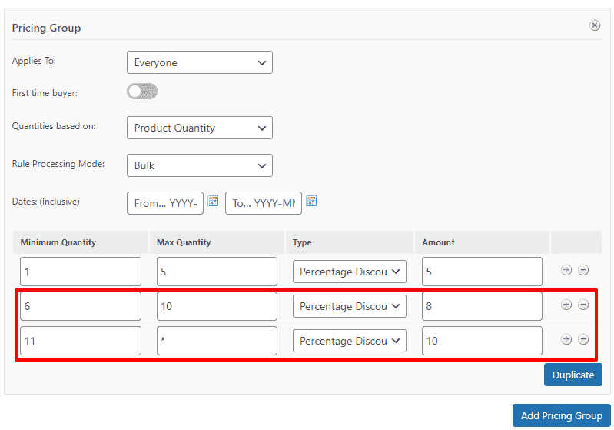Image resolution: width=614 pixels, height=430 pixels.
Task: Click the Duplicate button
Action: 573,375
